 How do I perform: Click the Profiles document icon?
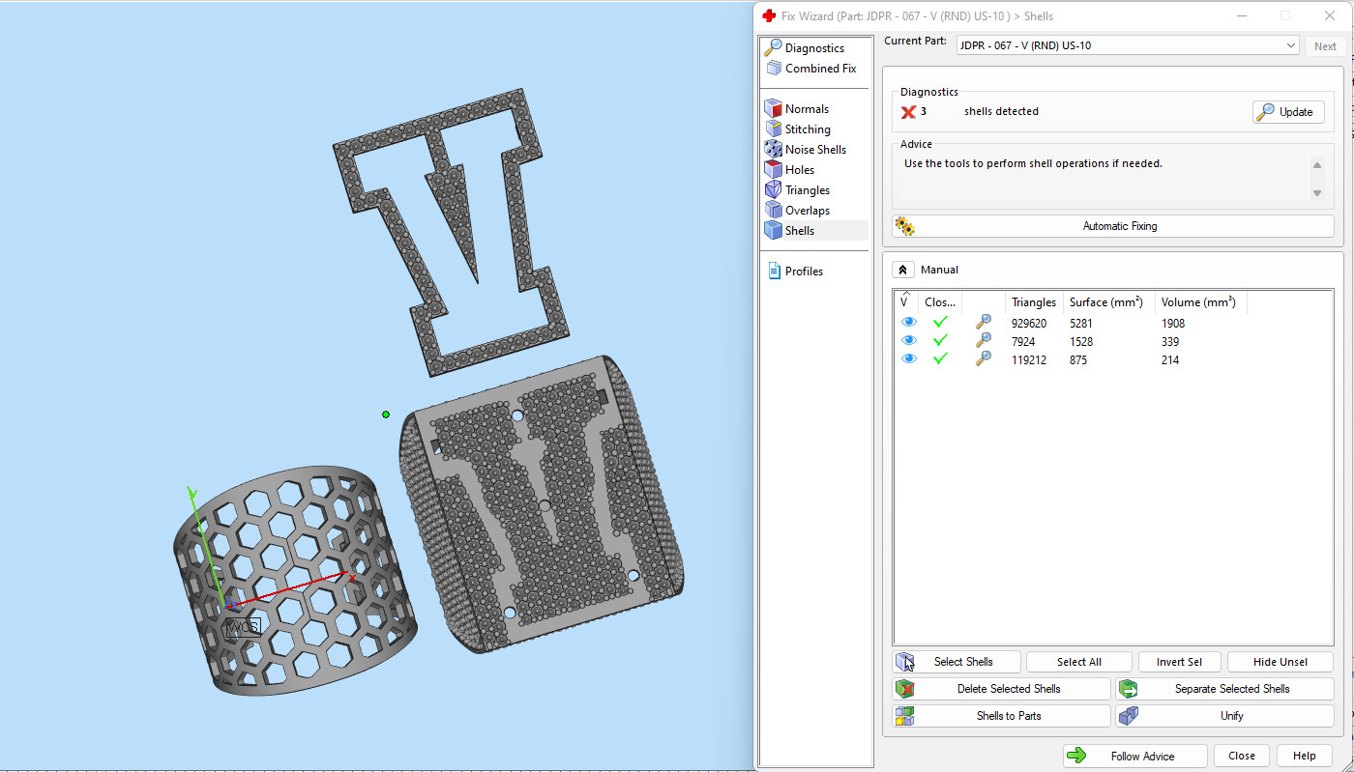[x=774, y=271]
